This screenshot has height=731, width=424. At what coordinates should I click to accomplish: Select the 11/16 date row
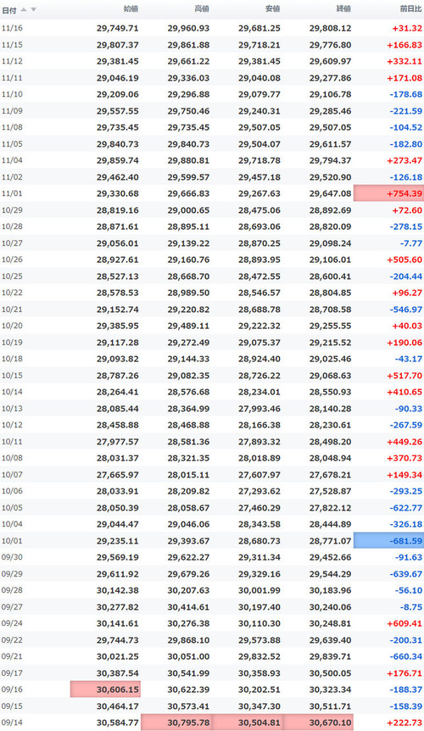pos(212,28)
